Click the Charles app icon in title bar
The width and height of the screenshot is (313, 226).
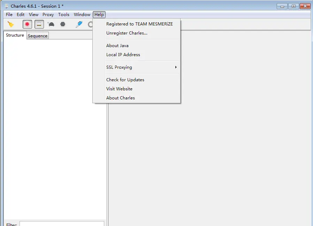(x=6, y=6)
